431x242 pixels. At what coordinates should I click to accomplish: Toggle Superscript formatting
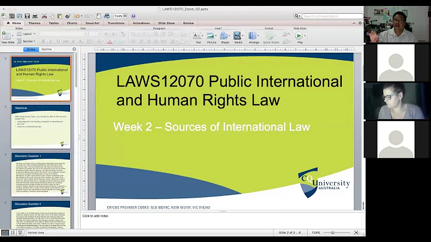pos(73,41)
